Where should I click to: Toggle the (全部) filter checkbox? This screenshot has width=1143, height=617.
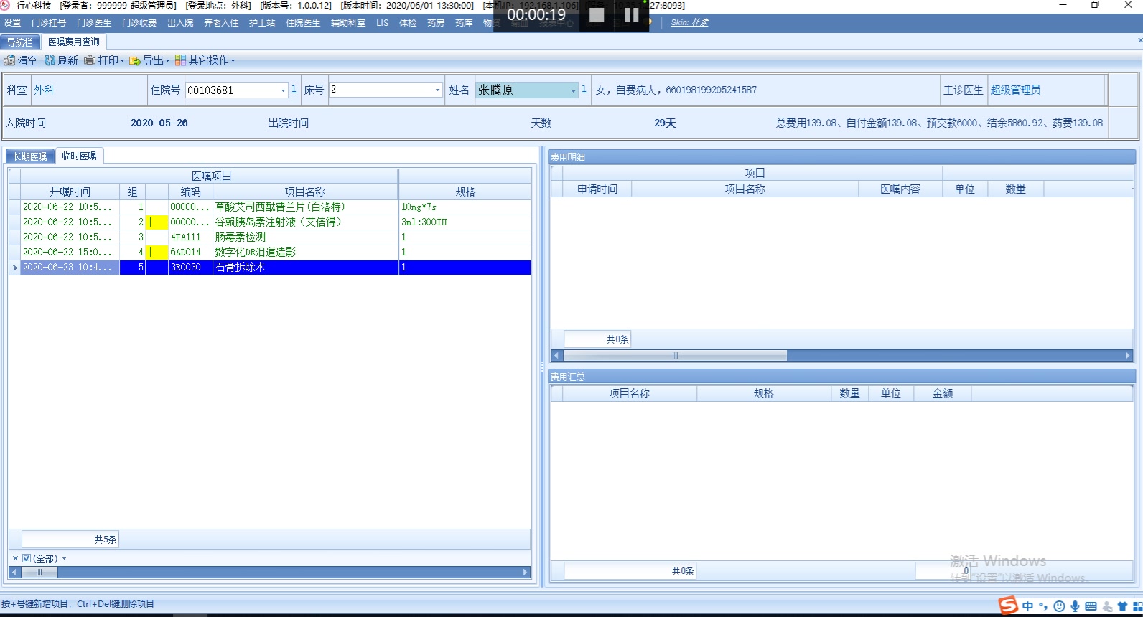(27, 558)
